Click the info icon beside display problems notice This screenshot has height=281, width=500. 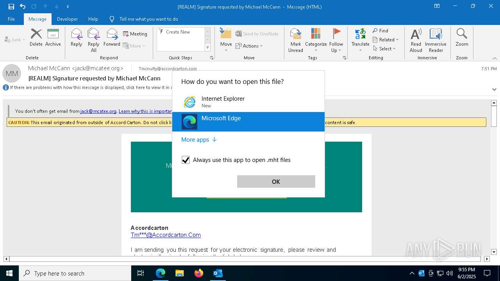(6, 87)
